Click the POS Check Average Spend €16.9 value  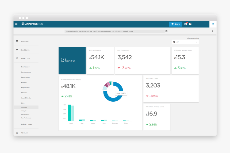pyautogui.click(x=152, y=114)
